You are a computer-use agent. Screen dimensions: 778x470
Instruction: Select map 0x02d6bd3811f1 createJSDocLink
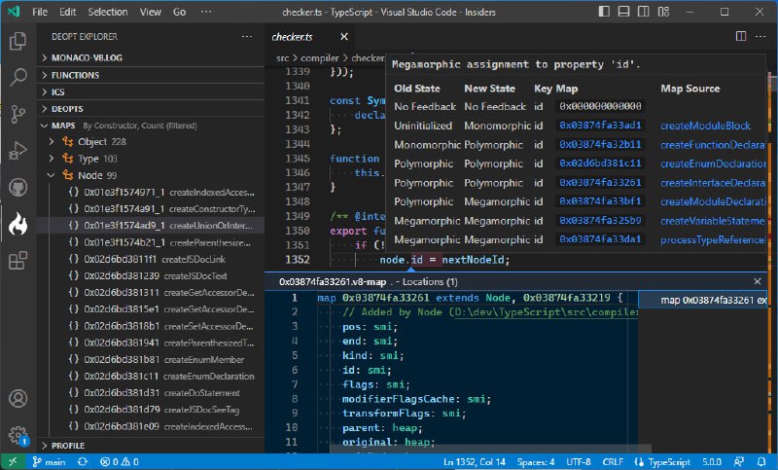tap(151, 259)
